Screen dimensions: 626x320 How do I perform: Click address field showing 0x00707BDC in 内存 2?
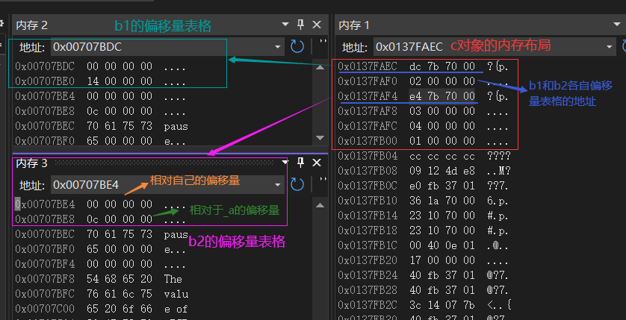point(163,47)
